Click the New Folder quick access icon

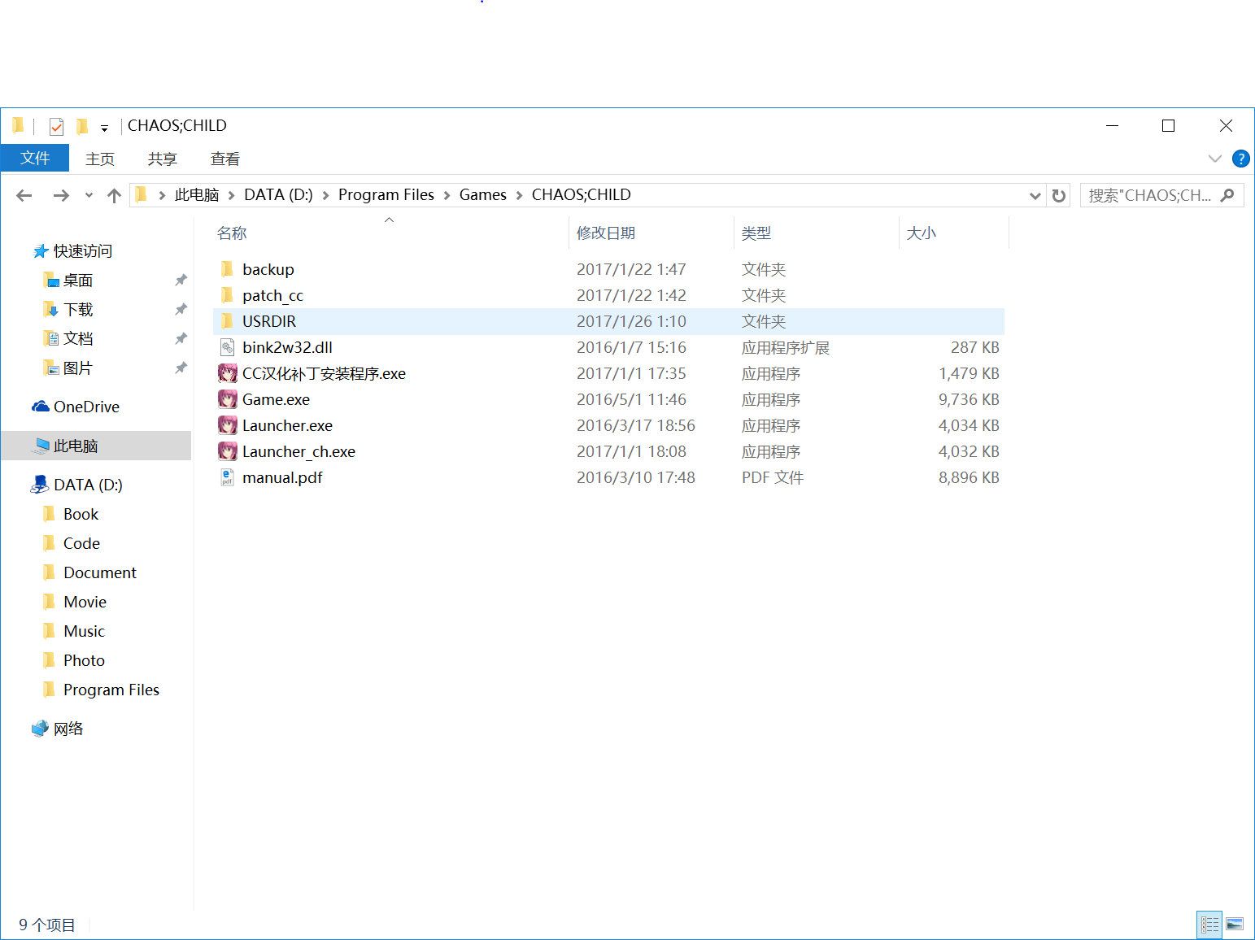click(x=81, y=126)
